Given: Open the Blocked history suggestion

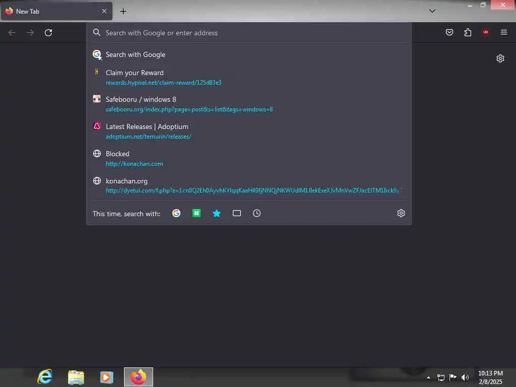Looking at the screenshot, I should 249,158.
